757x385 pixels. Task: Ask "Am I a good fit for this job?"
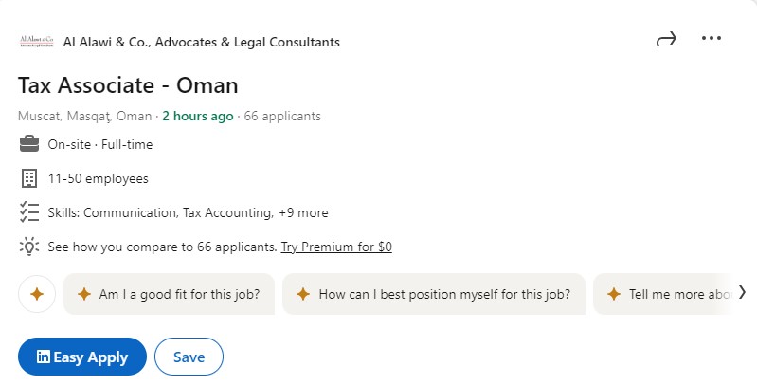[169, 294]
